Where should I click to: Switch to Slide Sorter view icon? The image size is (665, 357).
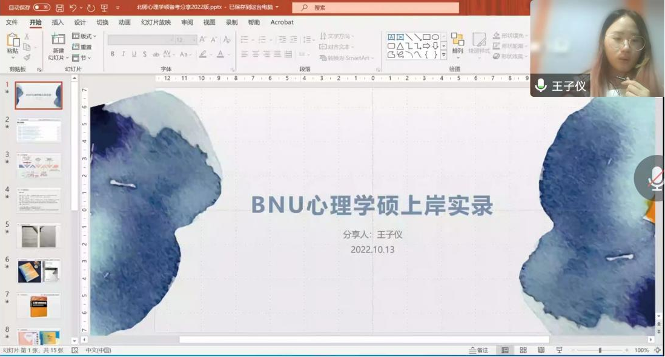523,350
